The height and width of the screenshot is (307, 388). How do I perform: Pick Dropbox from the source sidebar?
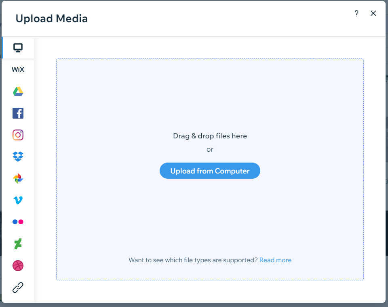(x=18, y=157)
